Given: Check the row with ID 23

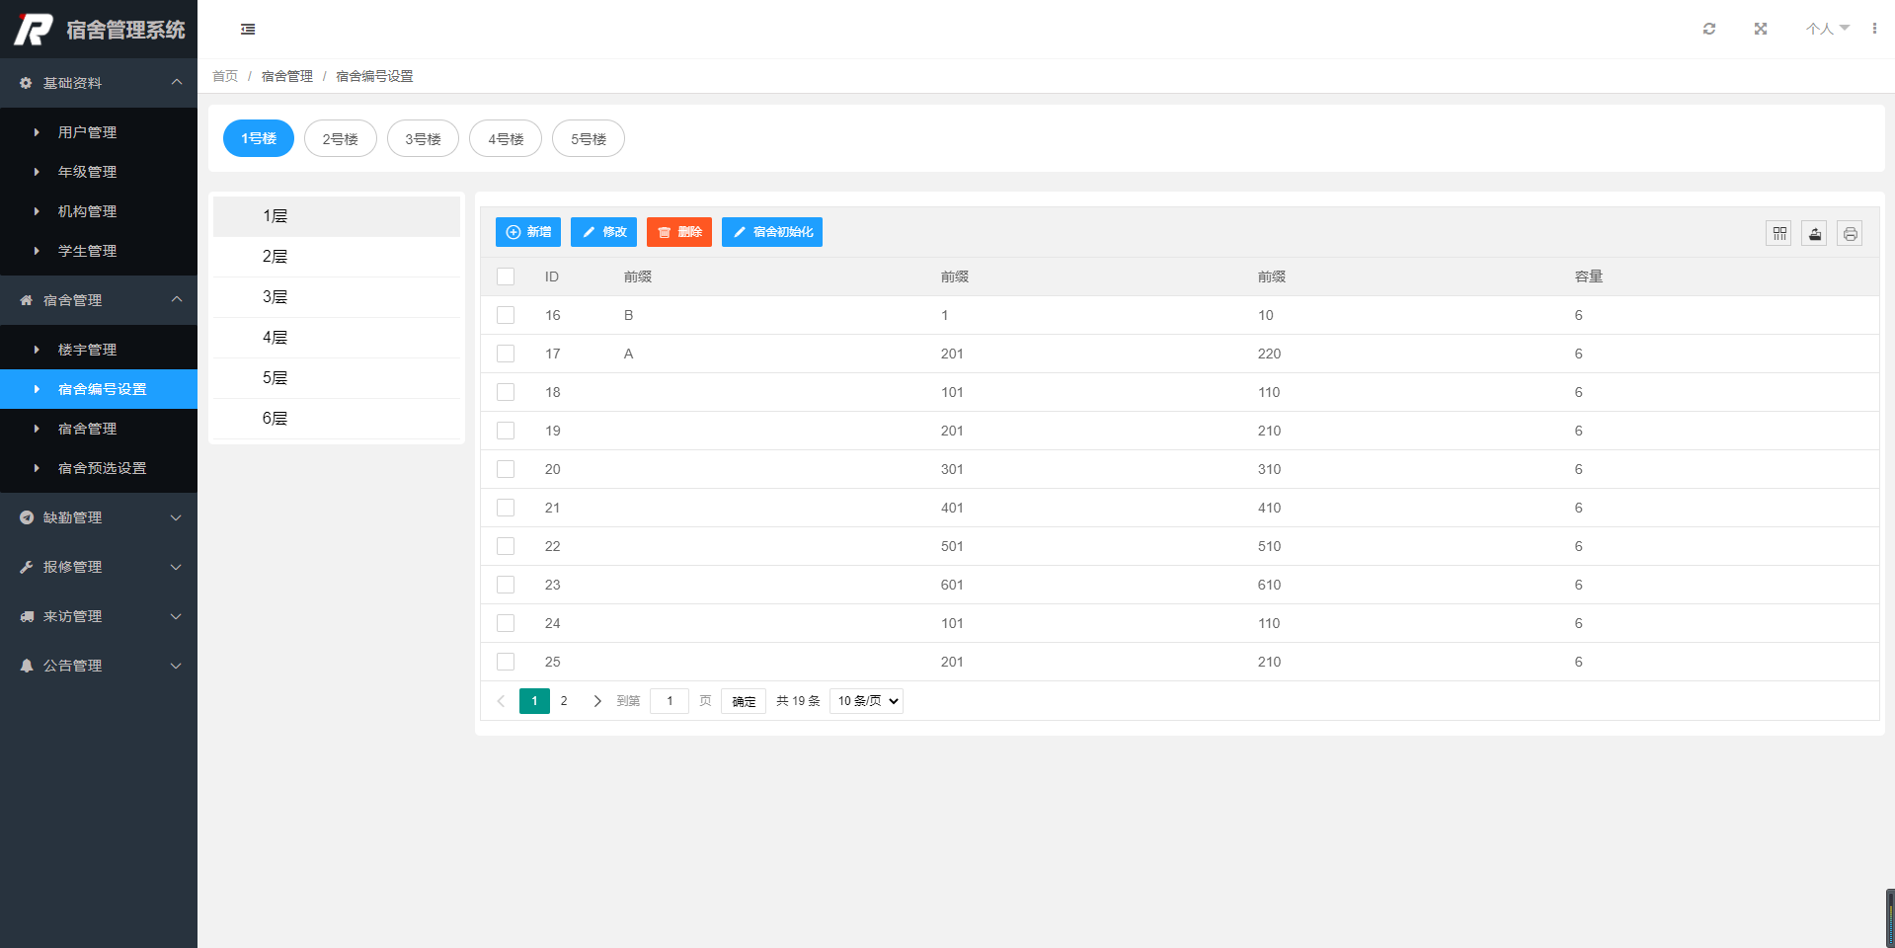Looking at the screenshot, I should [x=506, y=585].
